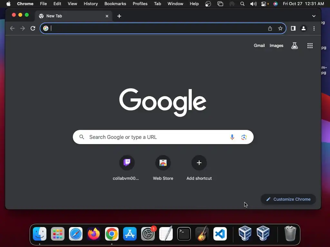Search by image with Google Lens
The image size is (330, 247).
[244, 137]
